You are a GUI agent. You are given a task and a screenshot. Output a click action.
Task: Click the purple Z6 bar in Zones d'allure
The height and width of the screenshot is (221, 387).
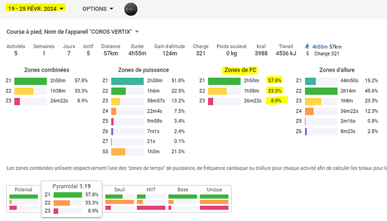pos(306,131)
